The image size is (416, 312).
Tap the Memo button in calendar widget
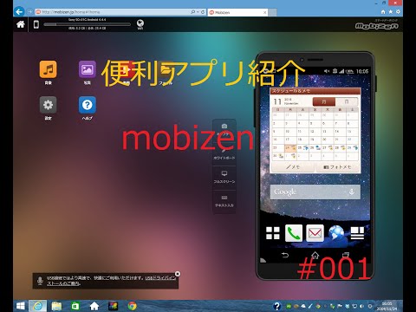[x=293, y=167]
